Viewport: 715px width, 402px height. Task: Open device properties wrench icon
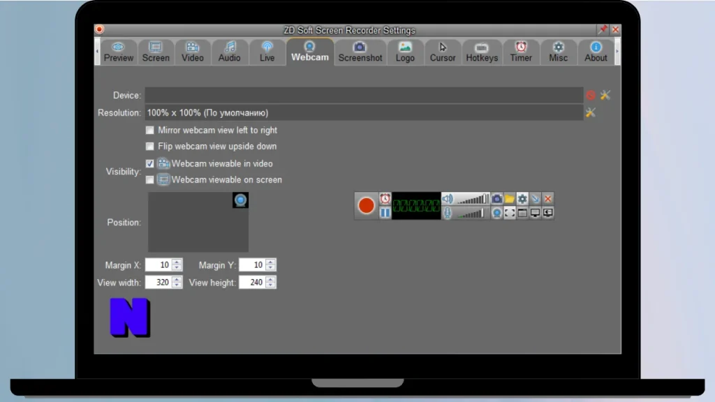click(605, 95)
